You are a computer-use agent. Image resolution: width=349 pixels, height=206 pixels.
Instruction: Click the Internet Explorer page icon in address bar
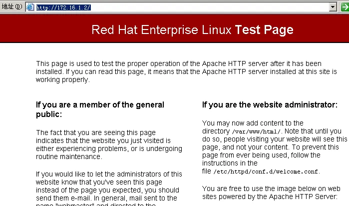[x=30, y=7]
